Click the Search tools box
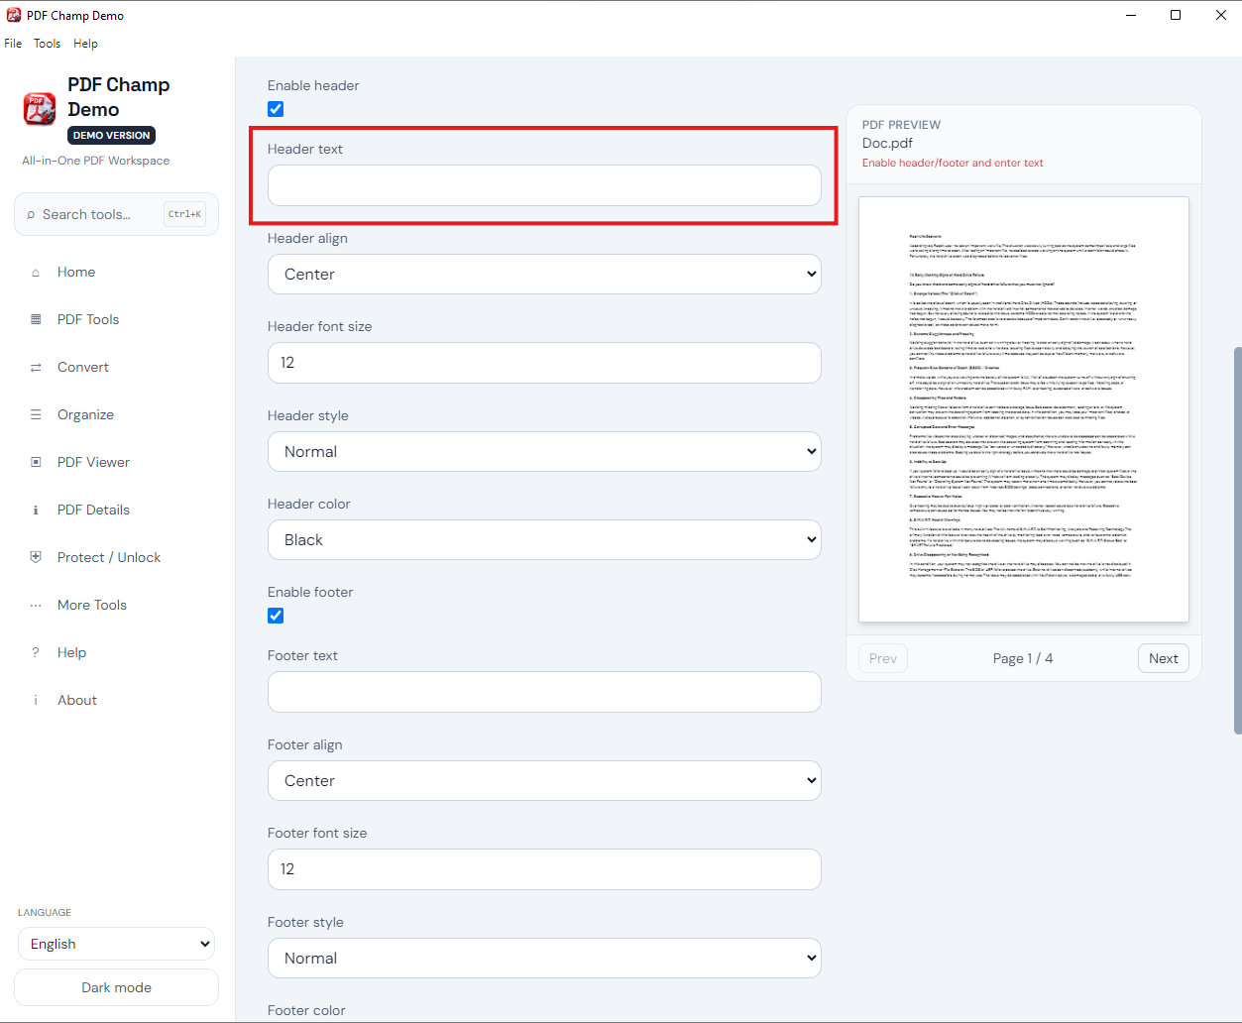 (x=116, y=214)
